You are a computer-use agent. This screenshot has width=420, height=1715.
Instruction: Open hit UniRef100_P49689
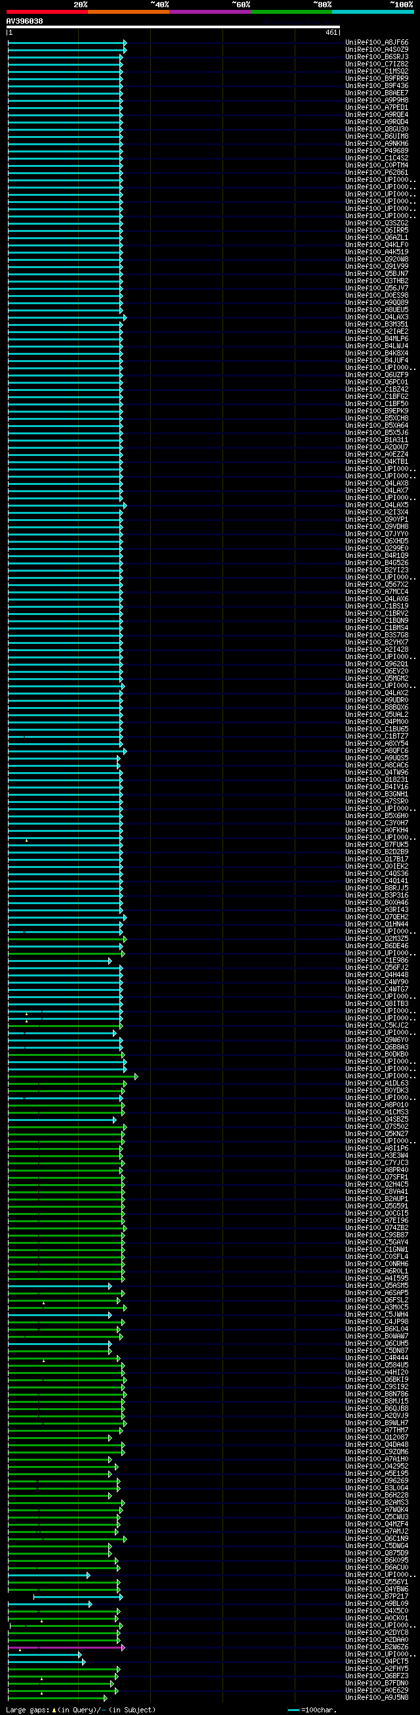(x=377, y=151)
